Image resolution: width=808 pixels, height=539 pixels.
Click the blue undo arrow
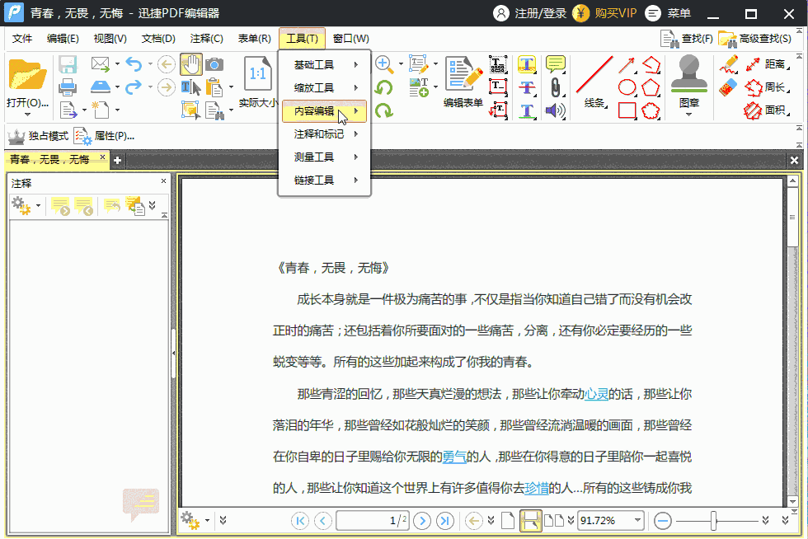tap(134, 64)
